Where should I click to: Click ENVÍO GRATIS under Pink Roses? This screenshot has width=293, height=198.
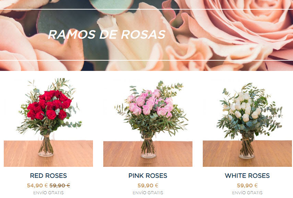pos(148,193)
